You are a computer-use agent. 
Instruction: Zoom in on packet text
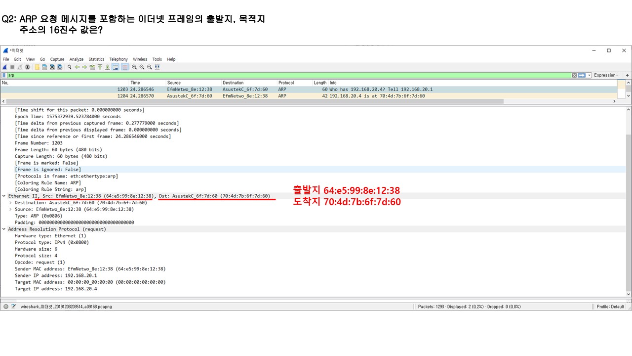pos(134,67)
